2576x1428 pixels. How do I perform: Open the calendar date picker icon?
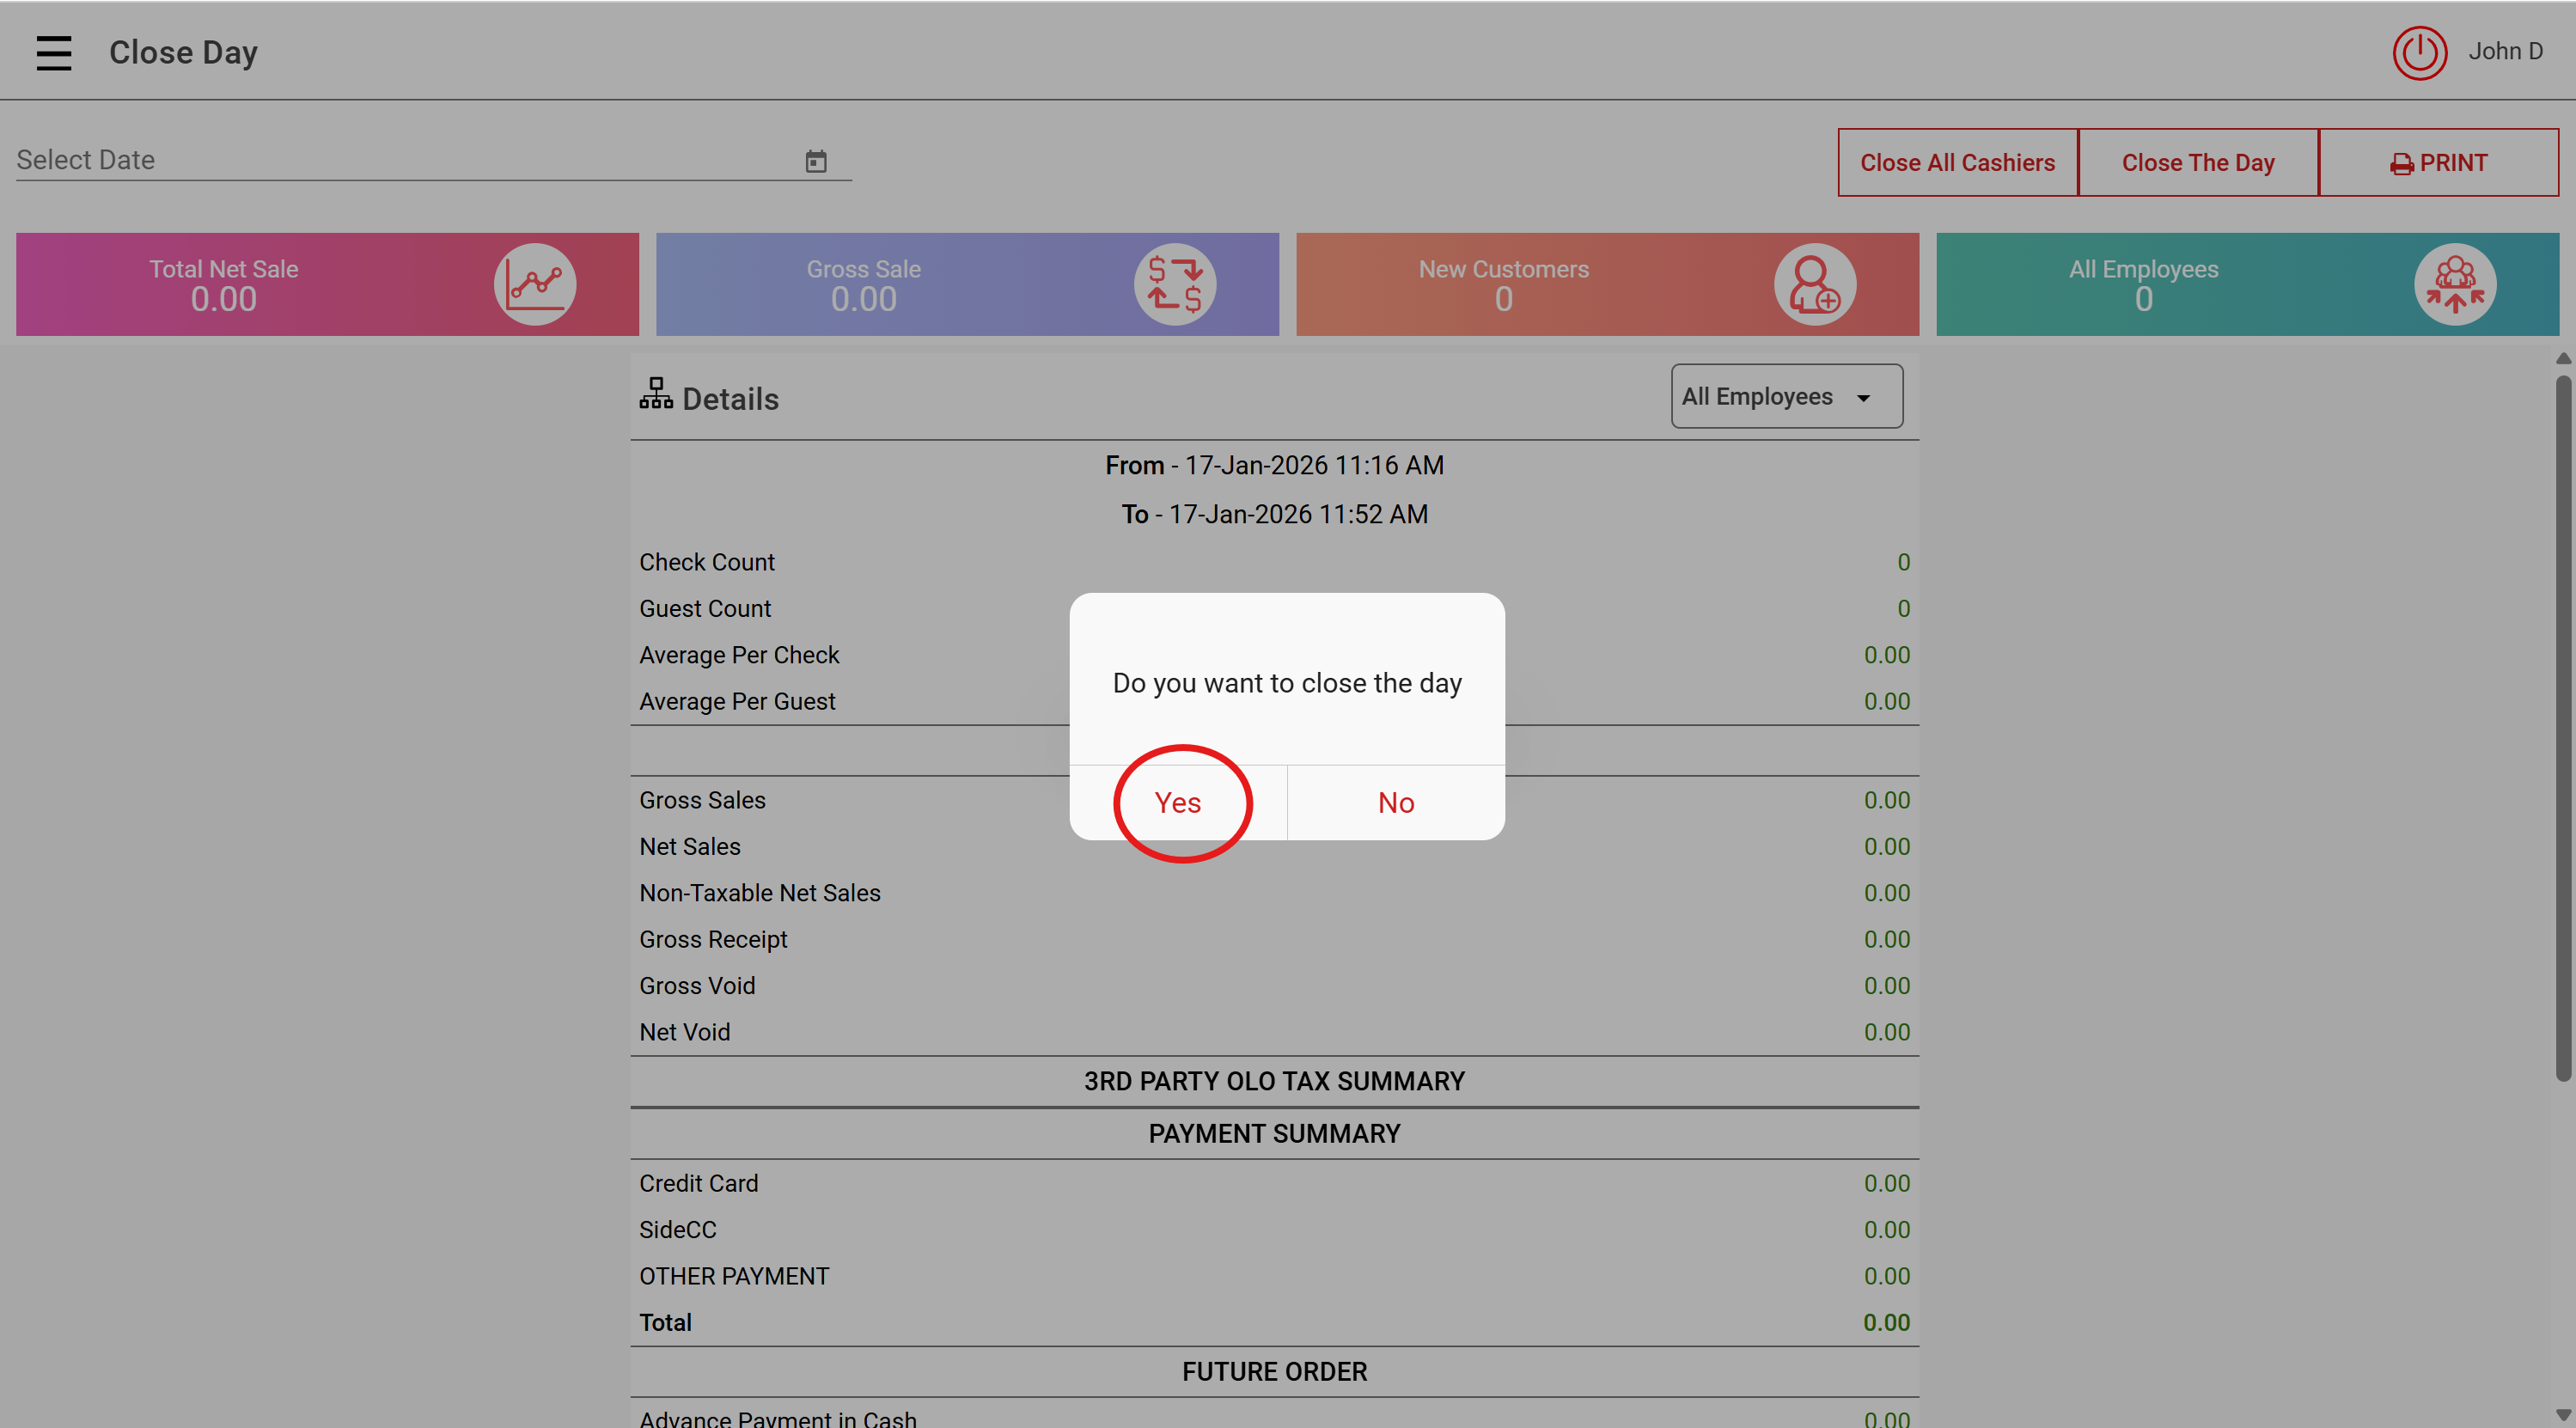click(816, 161)
